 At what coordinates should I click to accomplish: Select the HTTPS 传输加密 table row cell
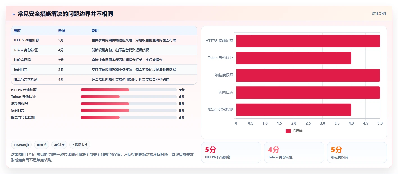[26, 40]
